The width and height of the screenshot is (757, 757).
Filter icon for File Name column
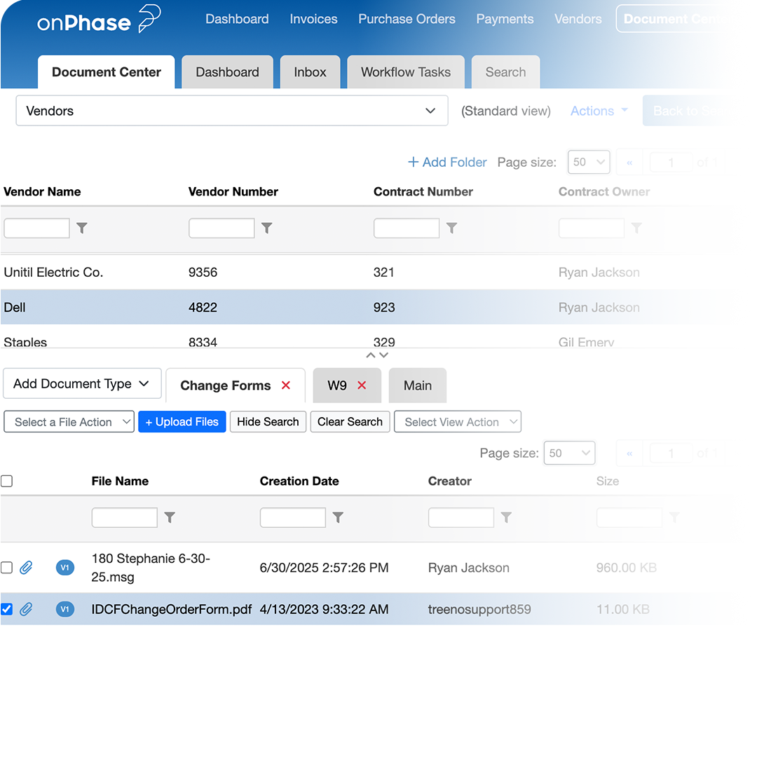tap(170, 517)
